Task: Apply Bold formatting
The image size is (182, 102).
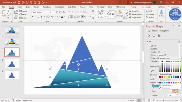Action: [x=33, y=17]
